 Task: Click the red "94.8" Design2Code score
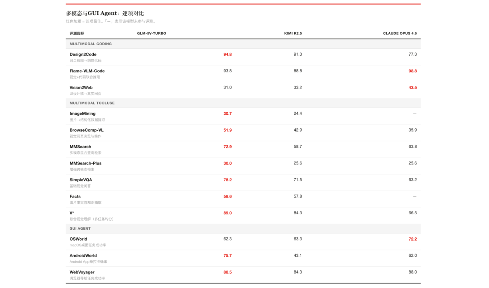(x=228, y=54)
